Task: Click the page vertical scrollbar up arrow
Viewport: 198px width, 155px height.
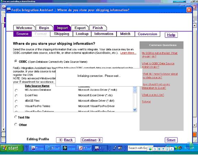Action: (x=195, y=26)
